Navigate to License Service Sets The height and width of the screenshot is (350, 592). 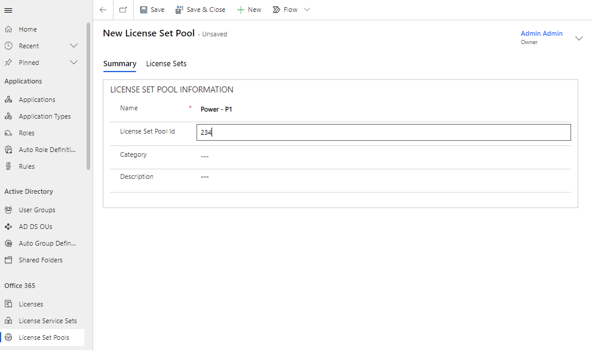pyautogui.click(x=48, y=321)
